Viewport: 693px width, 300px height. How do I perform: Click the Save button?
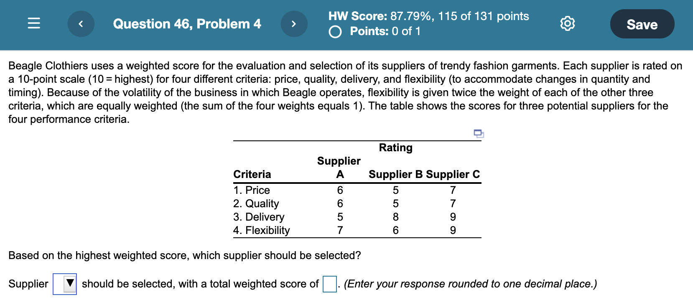tap(642, 24)
